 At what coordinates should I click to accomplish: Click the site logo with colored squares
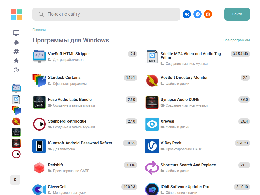click(16, 14)
